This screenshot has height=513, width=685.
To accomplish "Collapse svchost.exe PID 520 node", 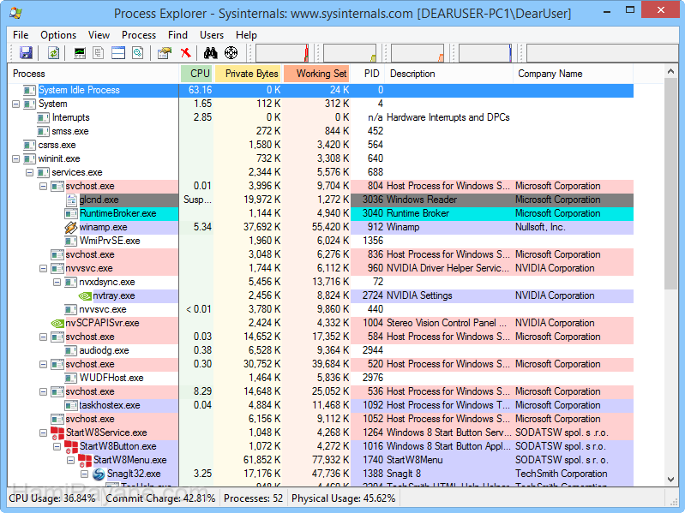I will [43, 364].
